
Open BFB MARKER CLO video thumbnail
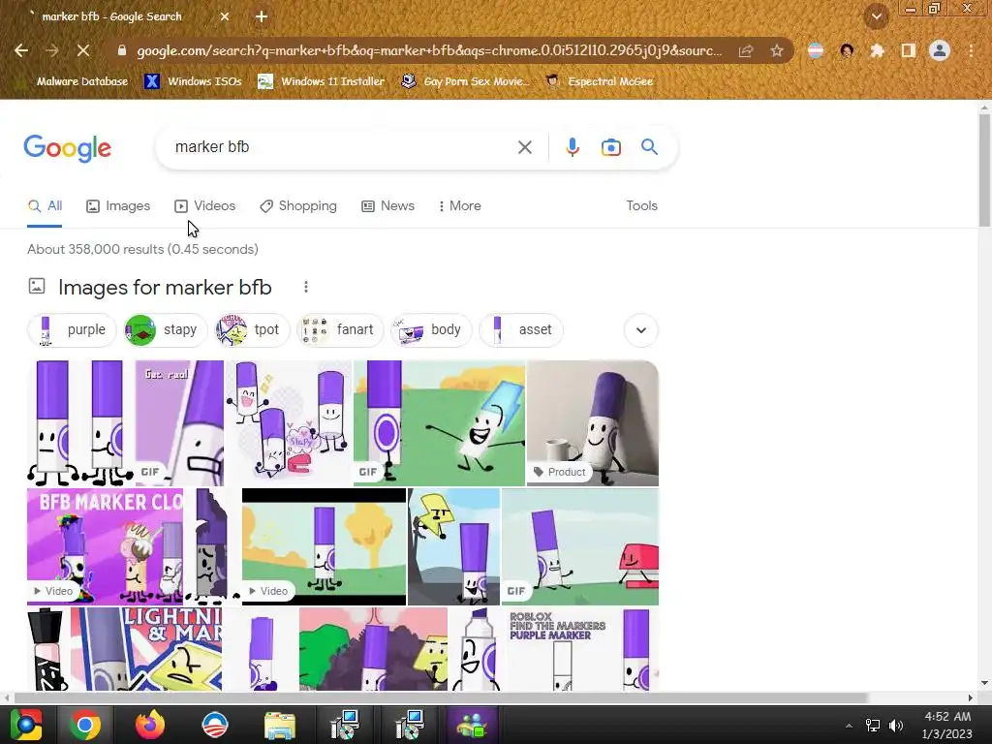105,546
